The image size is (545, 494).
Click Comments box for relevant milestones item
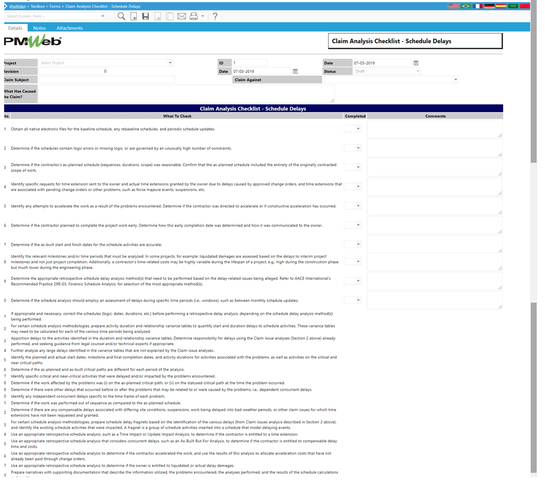tap(435, 262)
